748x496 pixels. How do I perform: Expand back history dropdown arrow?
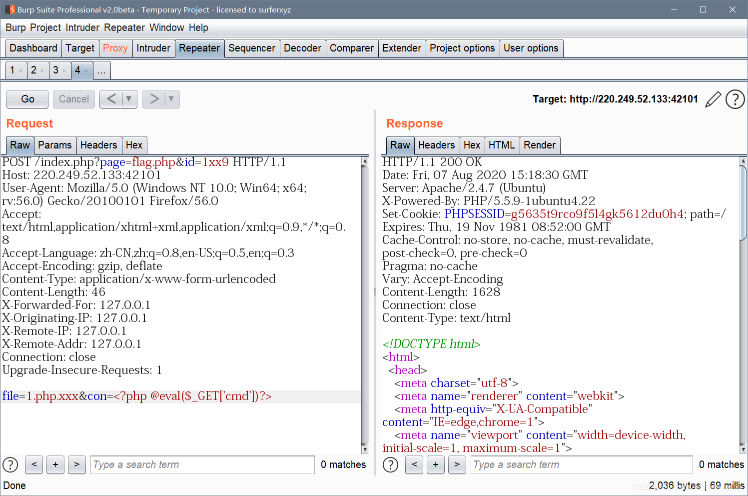coord(129,99)
